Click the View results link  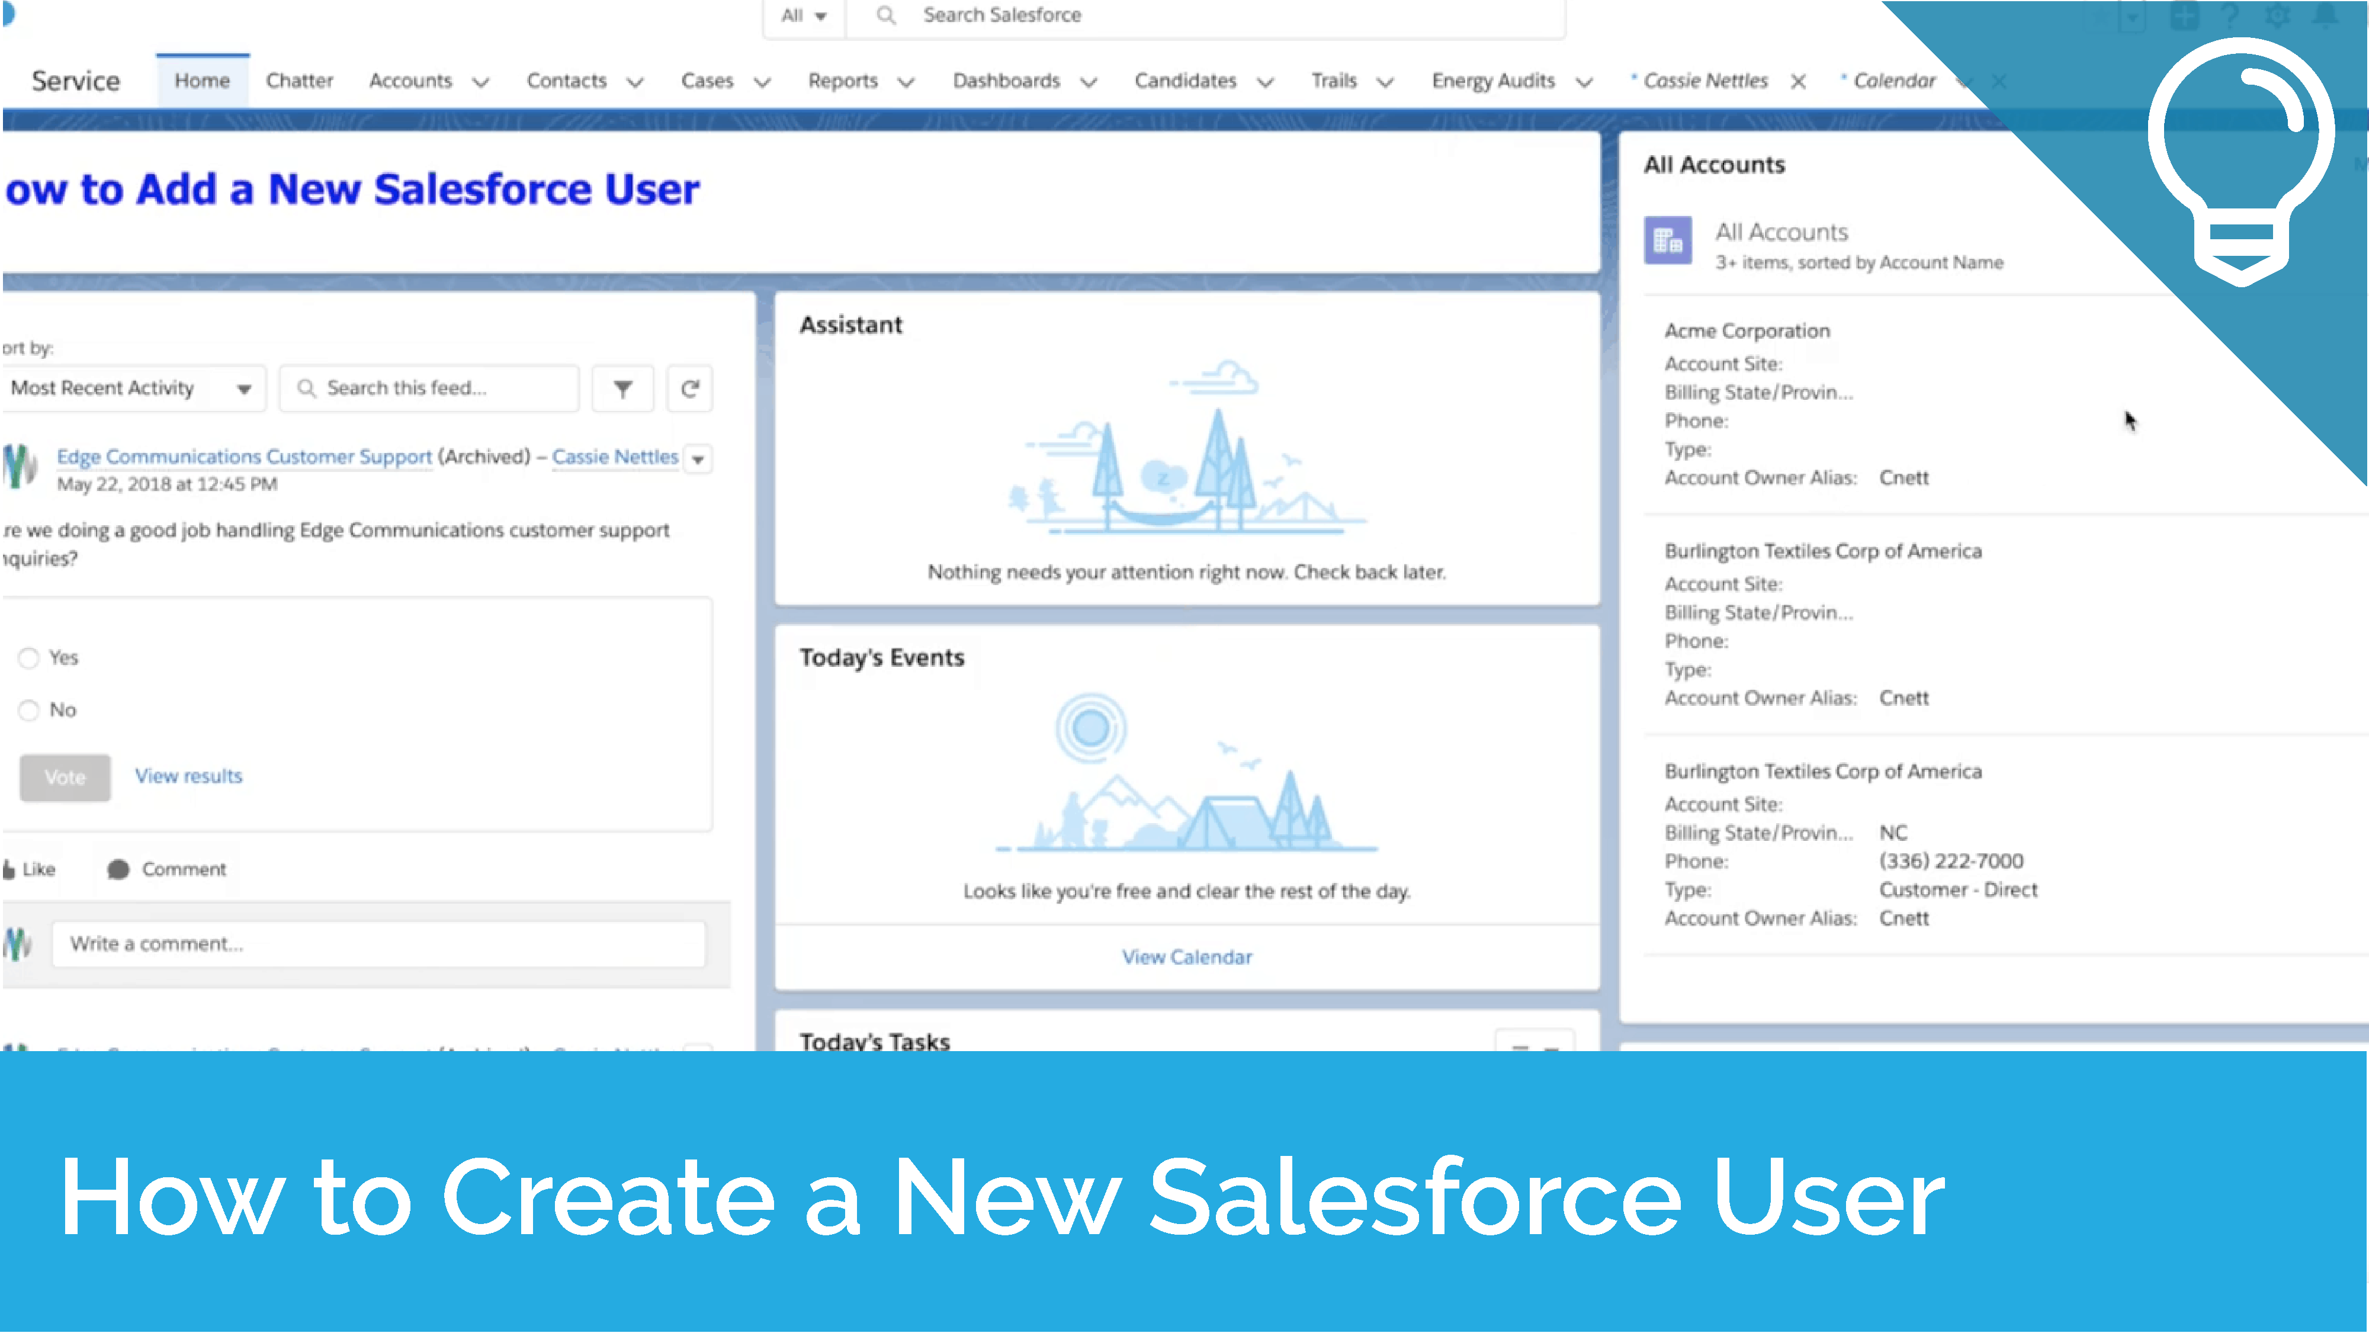188,776
